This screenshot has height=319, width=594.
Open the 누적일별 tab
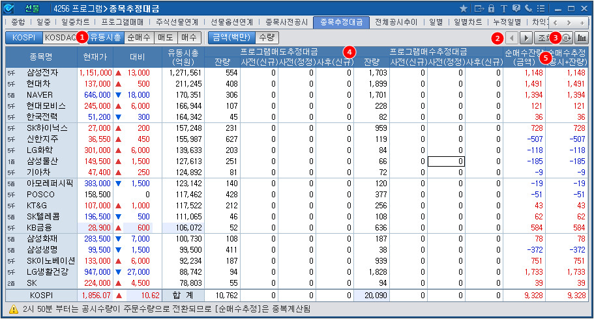(507, 22)
